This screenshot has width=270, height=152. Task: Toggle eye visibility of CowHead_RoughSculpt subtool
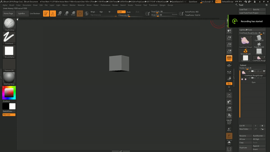click(264, 71)
